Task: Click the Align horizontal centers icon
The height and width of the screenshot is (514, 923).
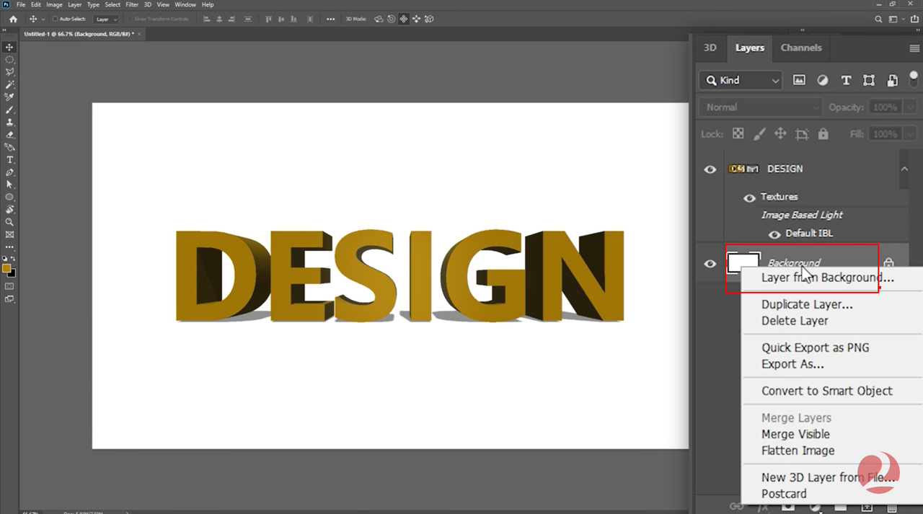Action: click(219, 19)
